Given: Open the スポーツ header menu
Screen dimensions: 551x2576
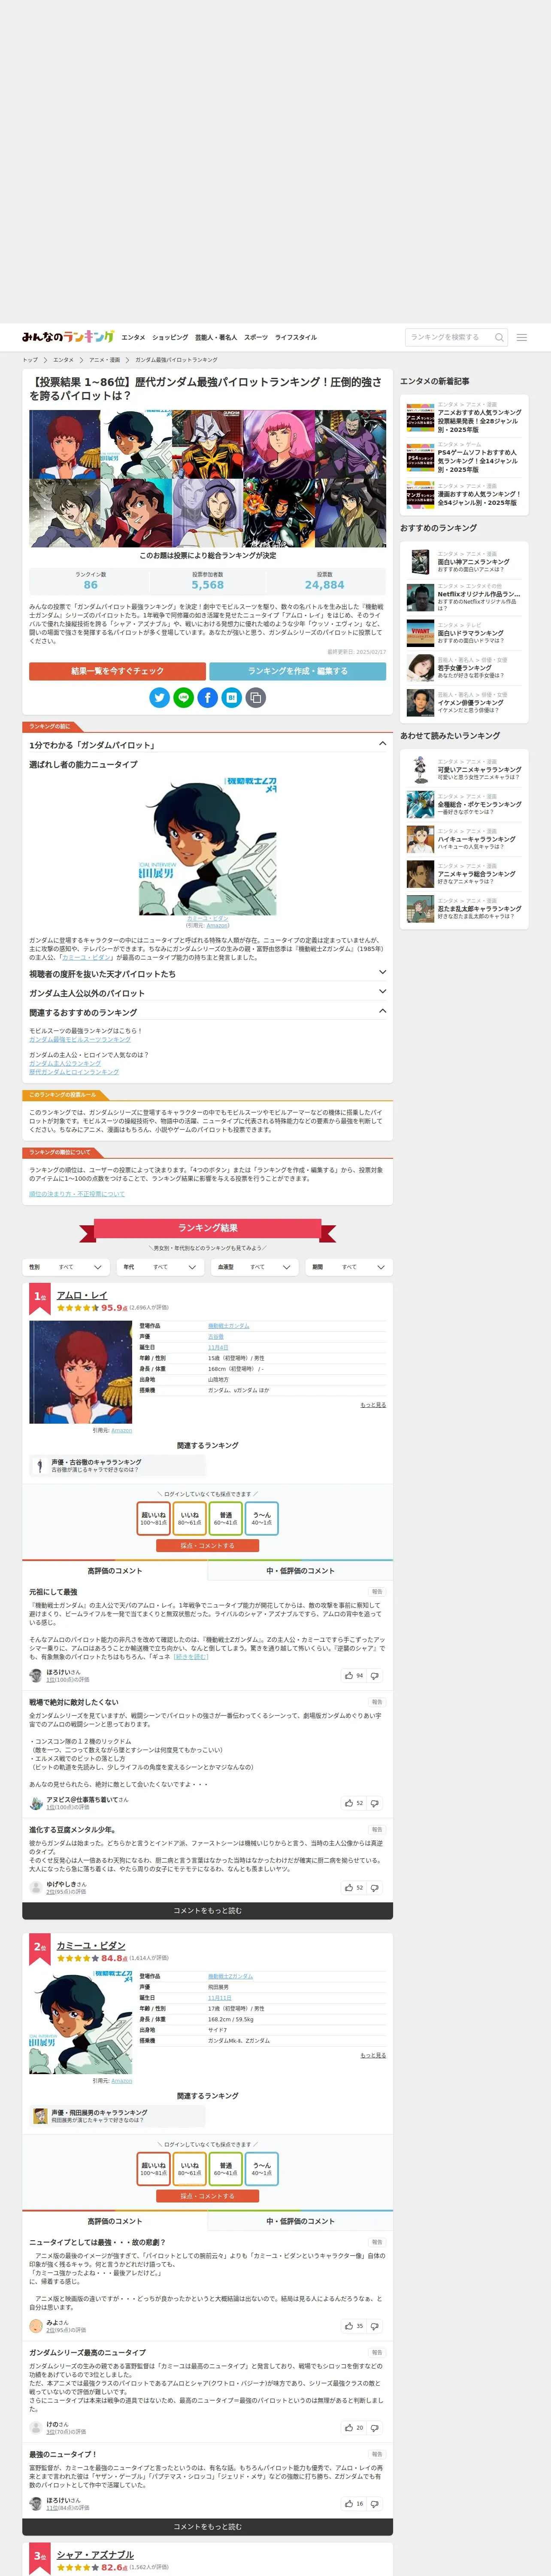Looking at the screenshot, I should click(x=256, y=337).
